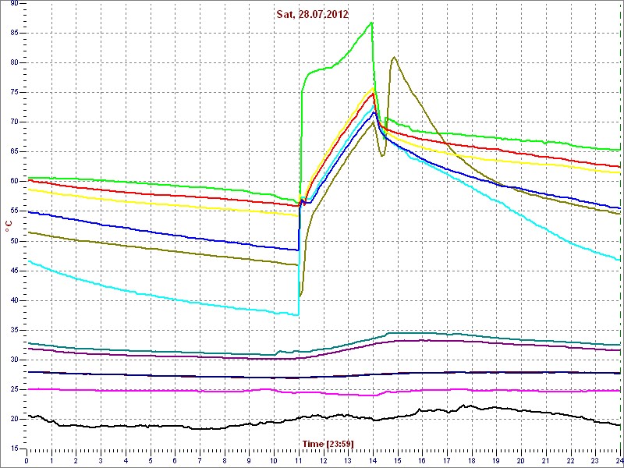Click hour 14 on the time axis
Viewport: 624px width, 468px height.
pyautogui.click(x=373, y=459)
